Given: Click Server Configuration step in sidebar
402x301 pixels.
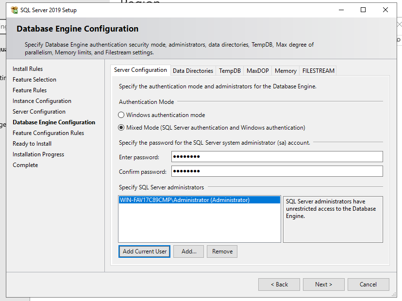Looking at the screenshot, I should [x=39, y=112].
